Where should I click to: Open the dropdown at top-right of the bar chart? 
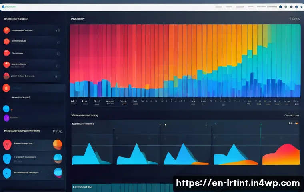294,19
